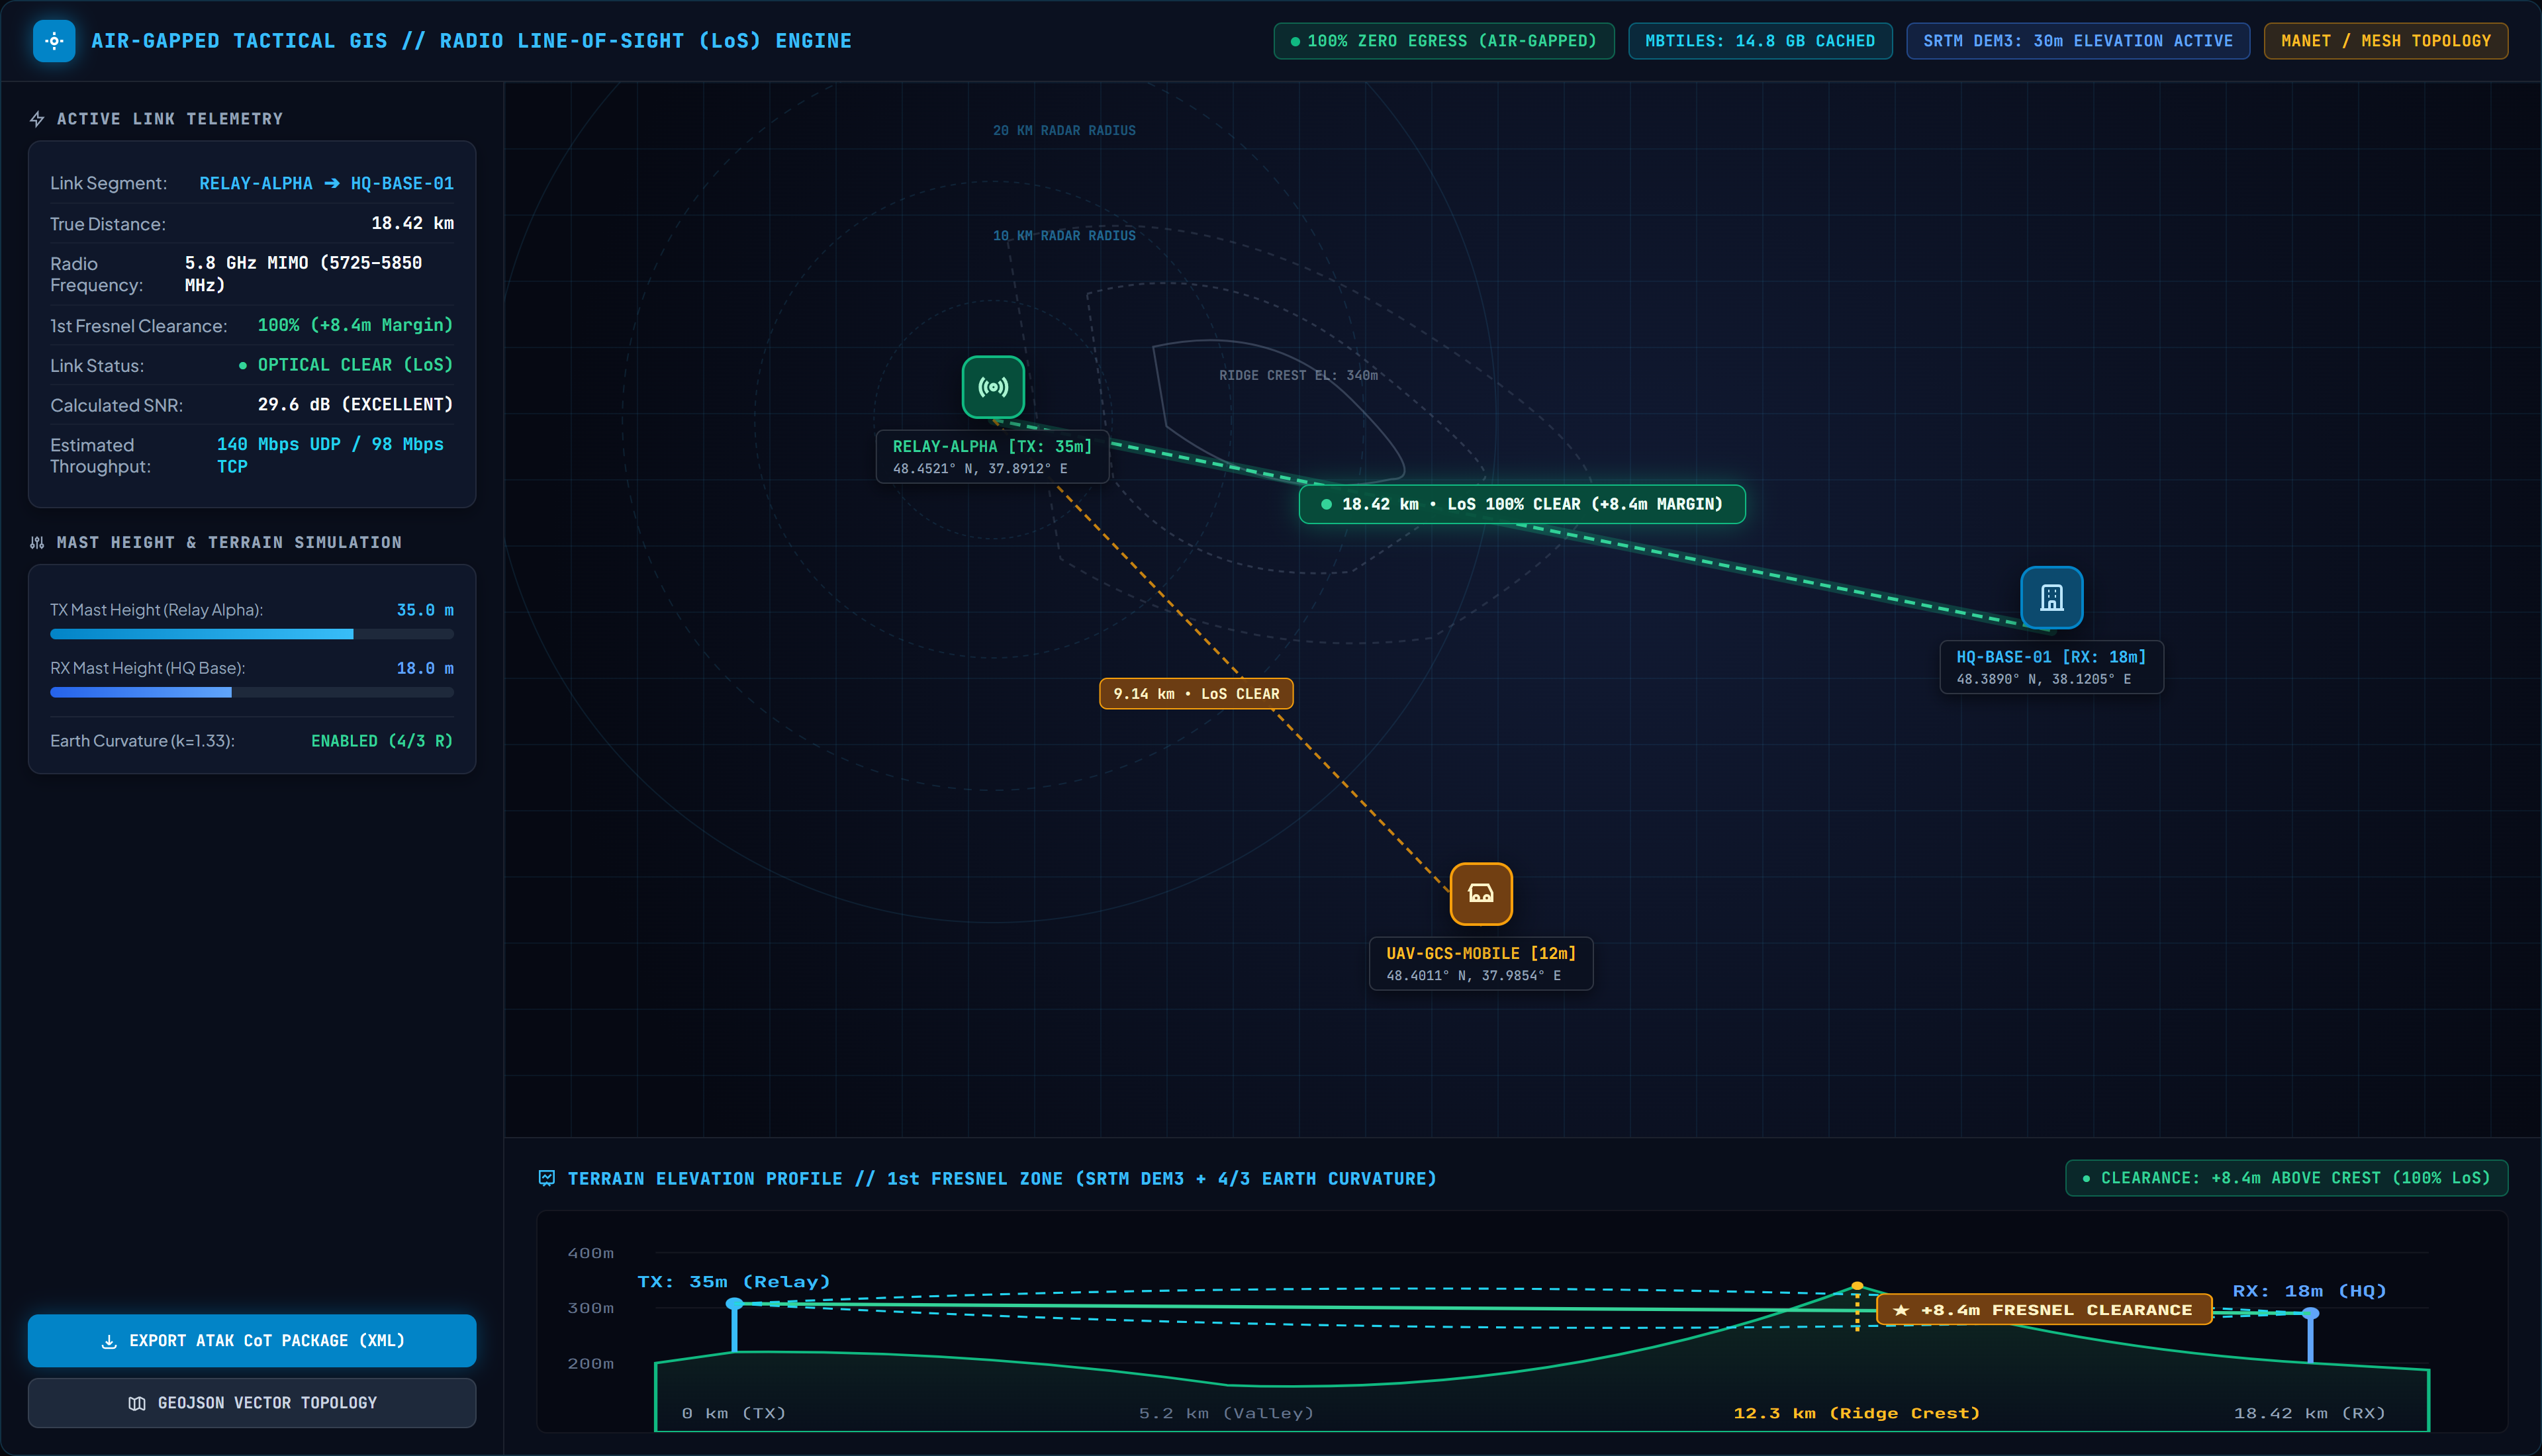
Task: Click the 12.3 km (Ridge Crest) axis label
Action: pyautogui.click(x=1856, y=1413)
